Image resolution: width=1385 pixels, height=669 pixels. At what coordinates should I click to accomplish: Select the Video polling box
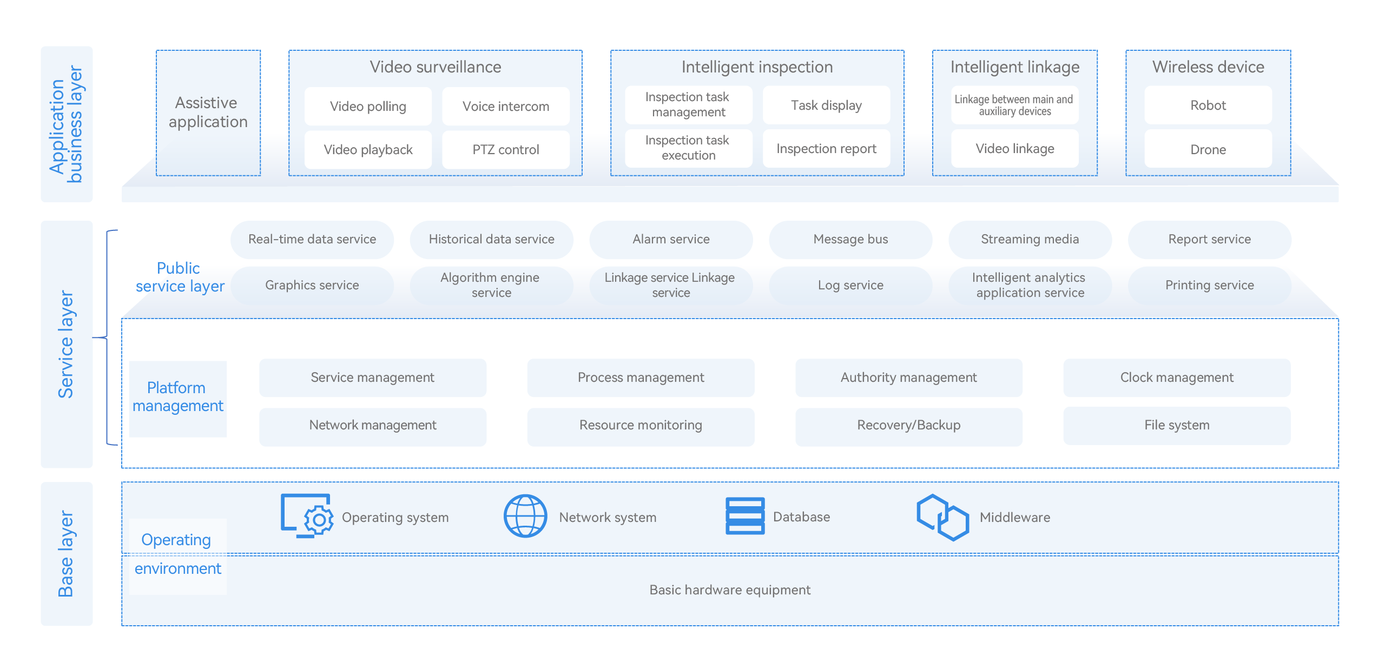pos(368,106)
